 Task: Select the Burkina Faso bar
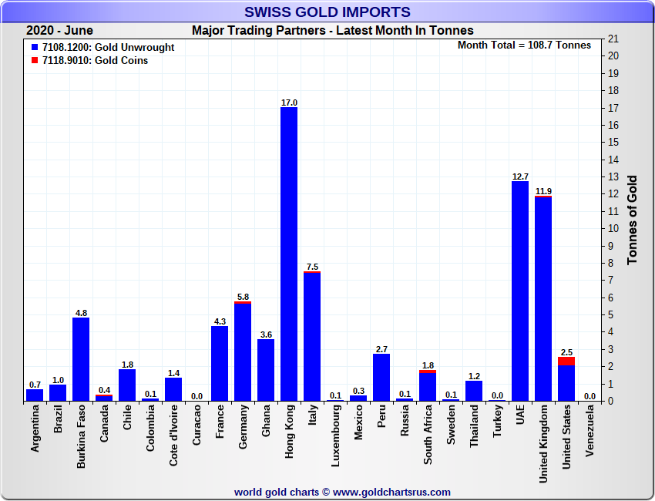click(81, 359)
